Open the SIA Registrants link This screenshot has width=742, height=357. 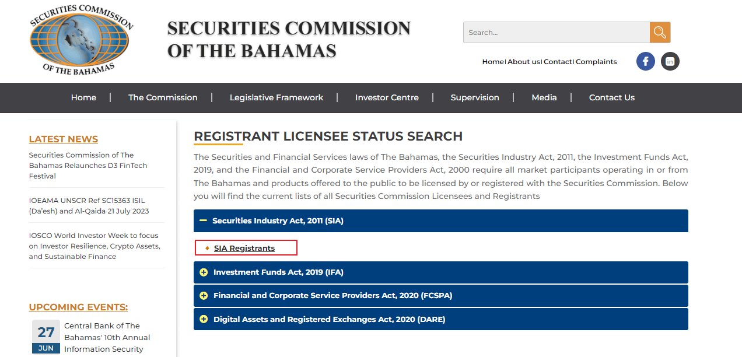pyautogui.click(x=244, y=249)
